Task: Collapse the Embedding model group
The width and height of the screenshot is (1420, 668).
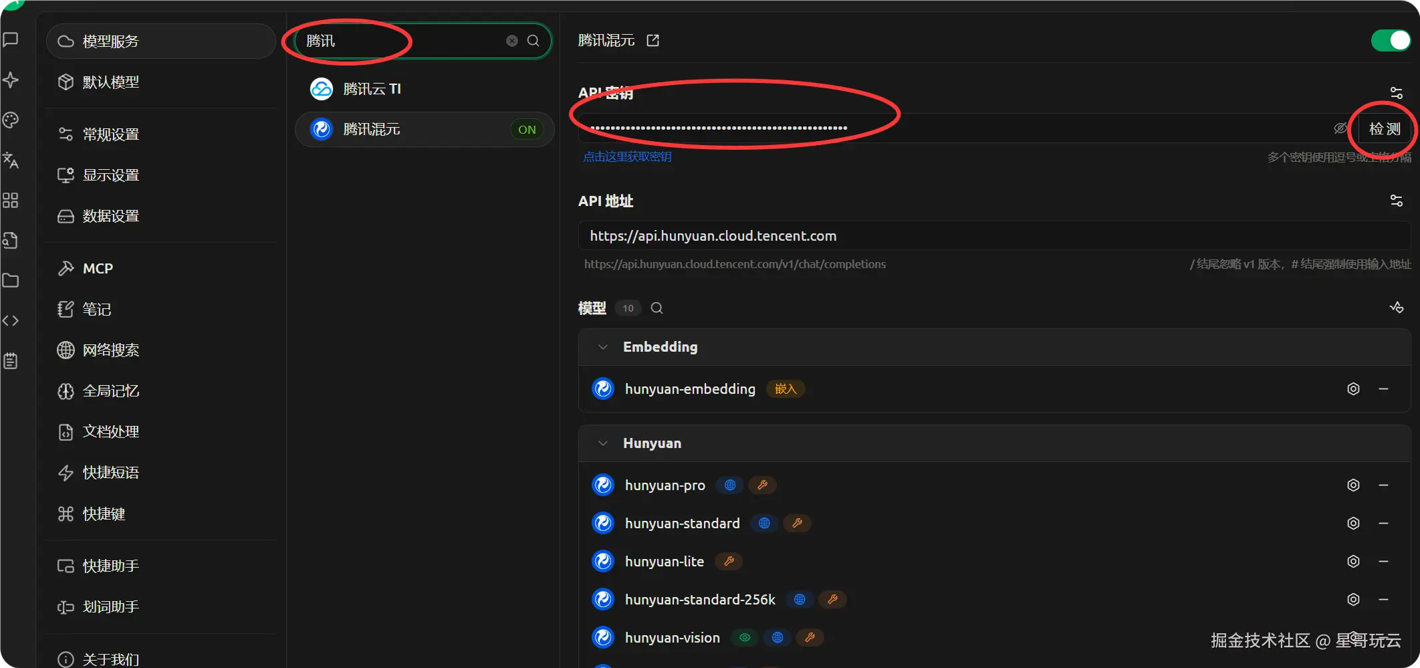Action: pos(603,347)
